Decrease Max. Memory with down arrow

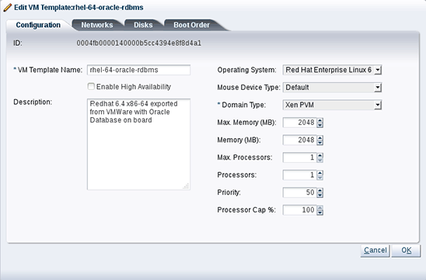coord(320,125)
